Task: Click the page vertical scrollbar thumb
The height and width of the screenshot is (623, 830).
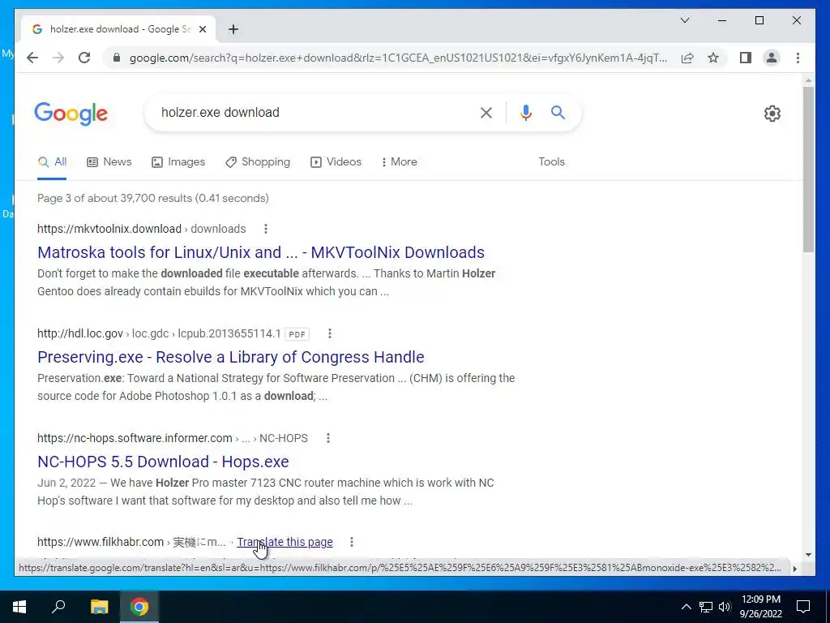Action: (x=808, y=170)
